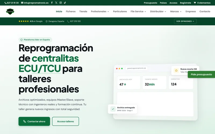
Task: Click the panel.repromatronic.es address field
Action: coord(137,68)
